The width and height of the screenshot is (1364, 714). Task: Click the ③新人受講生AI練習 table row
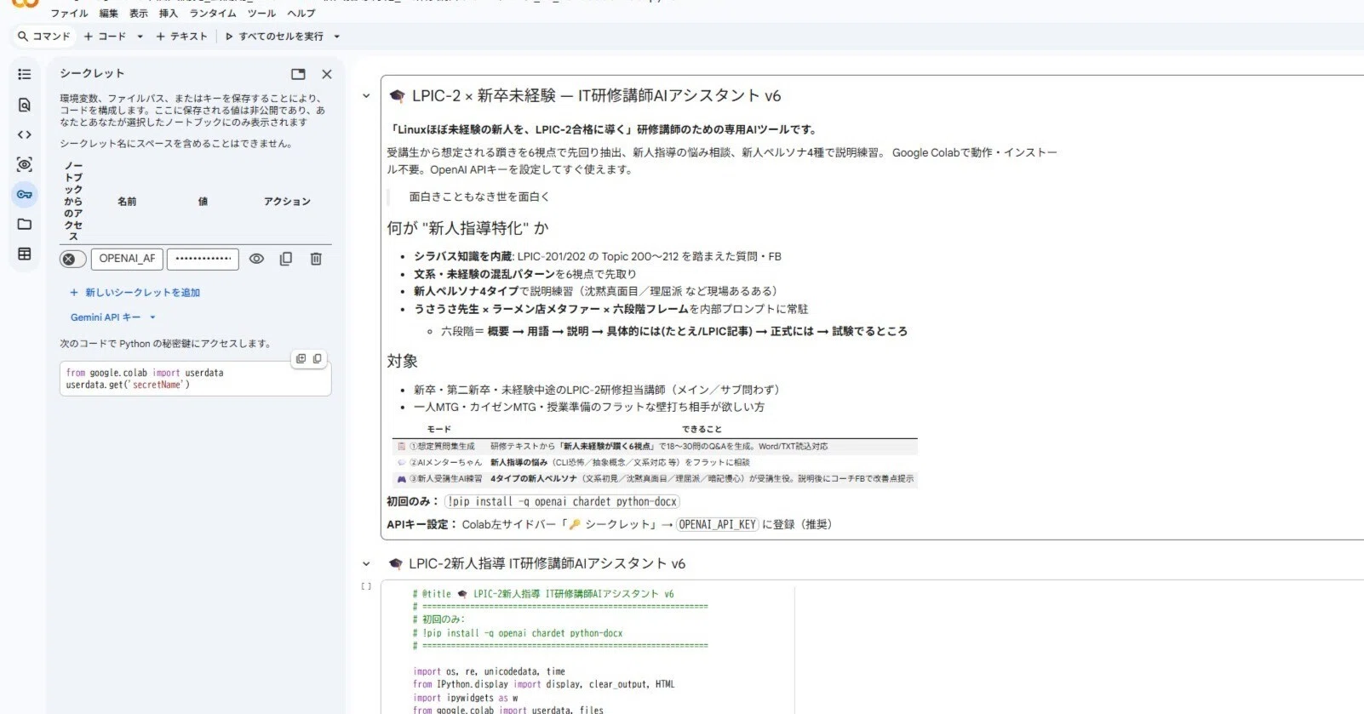(x=656, y=479)
